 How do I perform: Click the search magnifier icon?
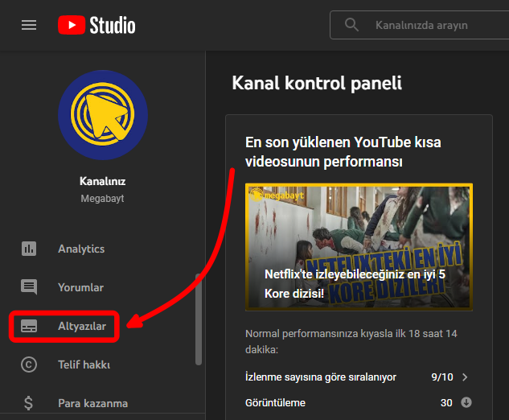point(351,25)
